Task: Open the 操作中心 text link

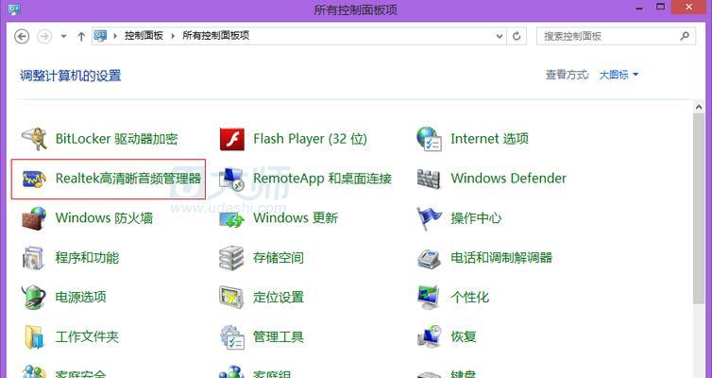Action: coord(476,218)
